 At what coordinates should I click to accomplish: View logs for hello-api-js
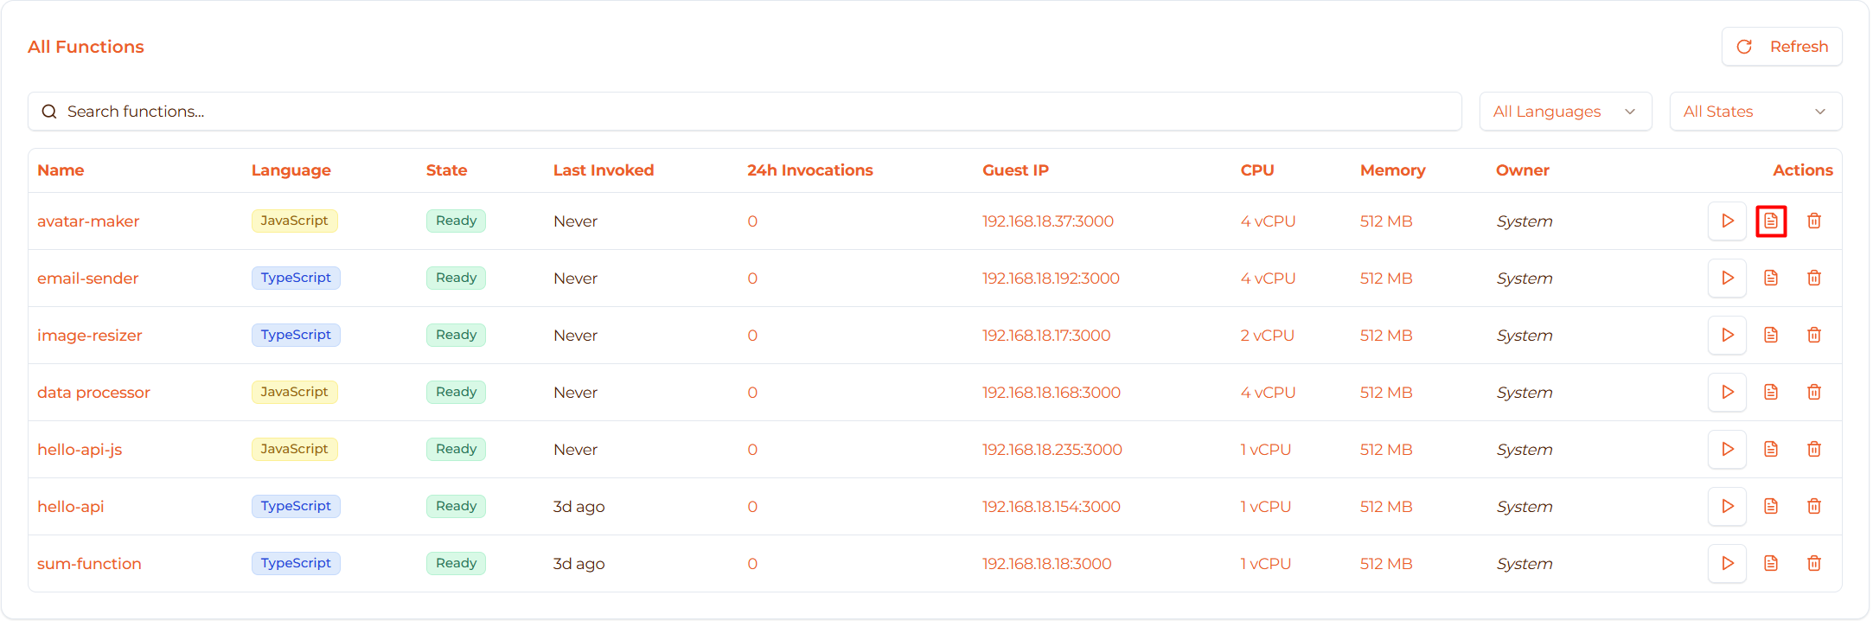point(1771,449)
